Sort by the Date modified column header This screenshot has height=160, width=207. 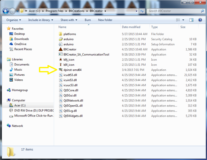(x=131, y=27)
